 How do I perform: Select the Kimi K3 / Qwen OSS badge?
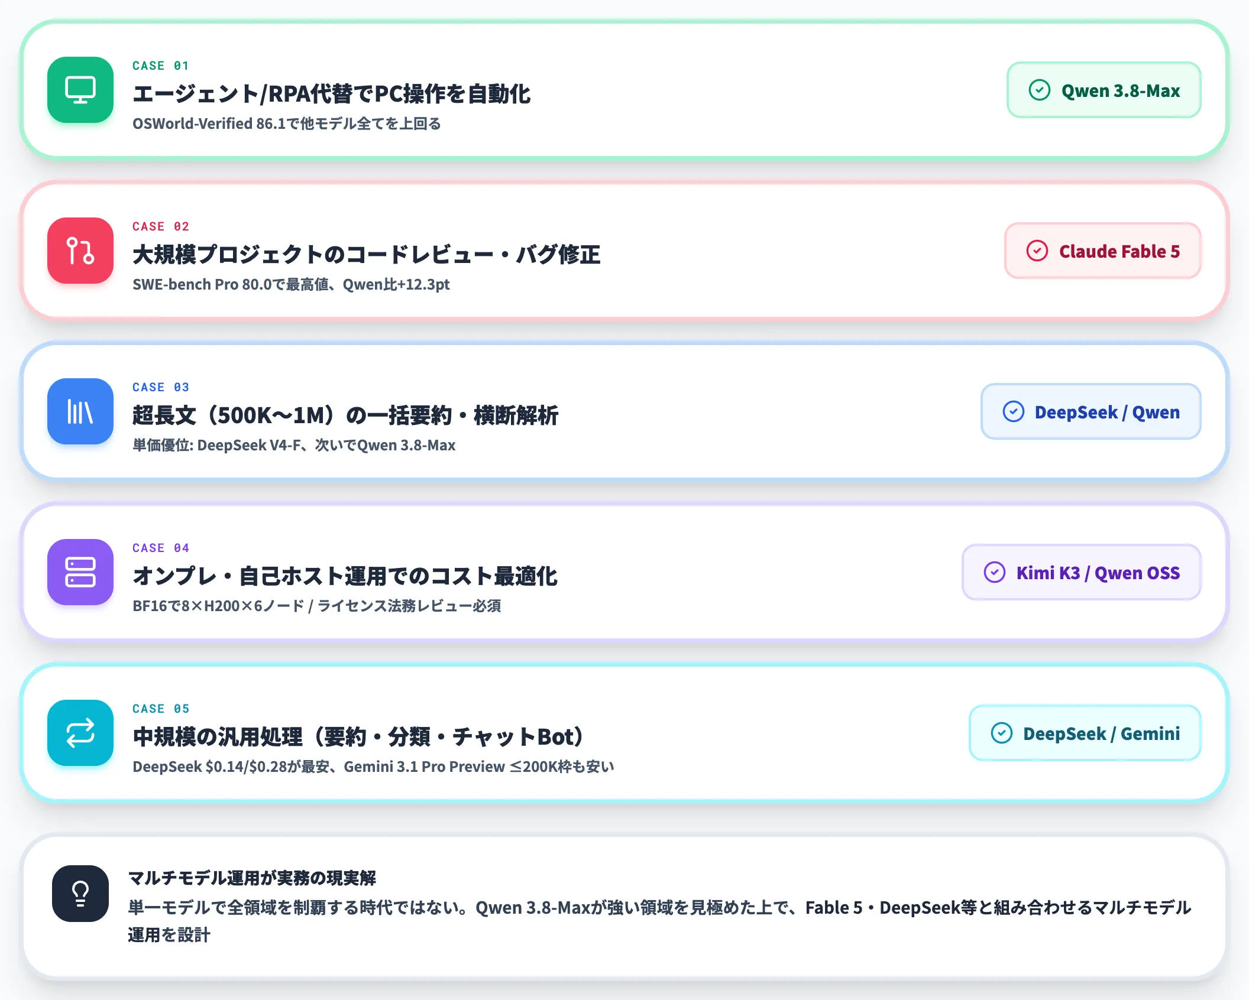[1081, 573]
